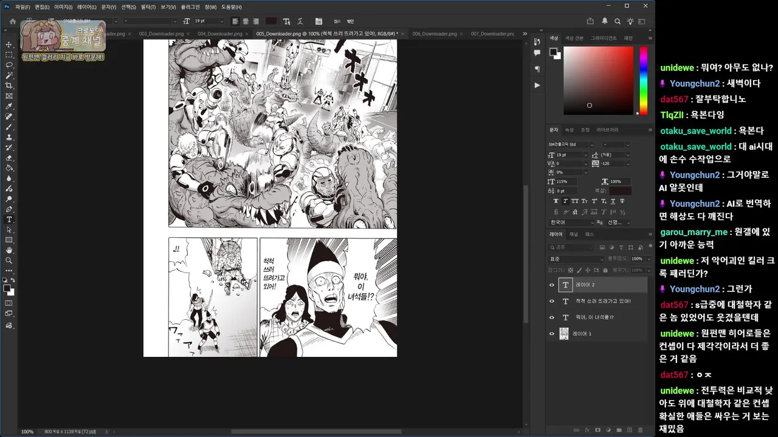778x437 pixels.
Task: Add a layer mask icon
Action: 598,430
